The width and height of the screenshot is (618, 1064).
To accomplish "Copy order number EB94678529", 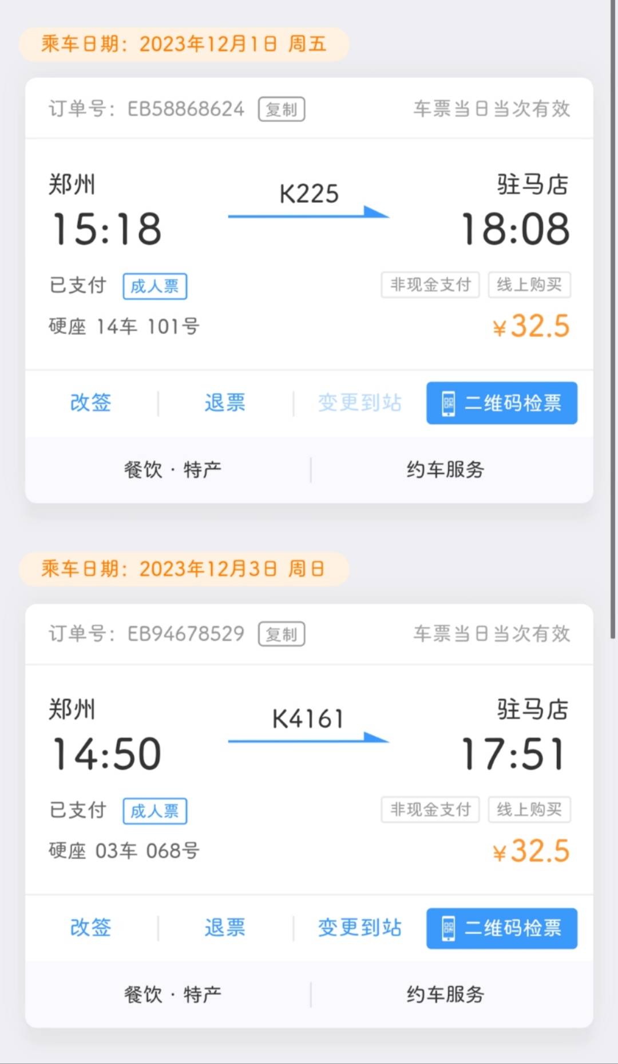I will (x=282, y=634).
